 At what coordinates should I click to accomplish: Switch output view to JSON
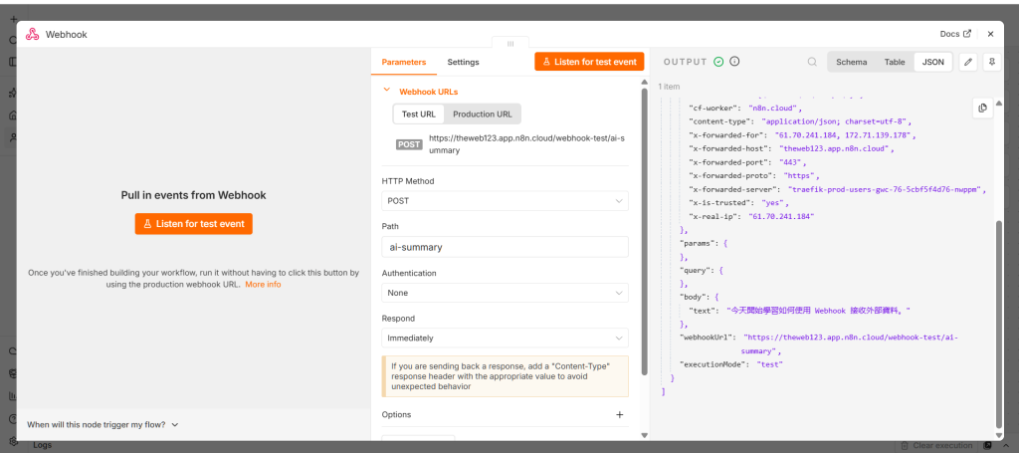[x=933, y=62]
